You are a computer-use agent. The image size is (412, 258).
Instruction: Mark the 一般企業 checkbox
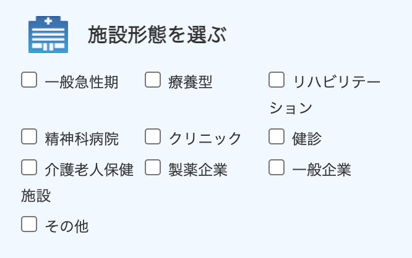[x=277, y=167]
